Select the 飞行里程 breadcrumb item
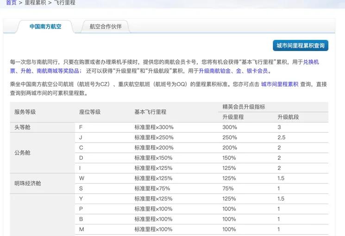The image size is (345, 236). pyautogui.click(x=64, y=3)
